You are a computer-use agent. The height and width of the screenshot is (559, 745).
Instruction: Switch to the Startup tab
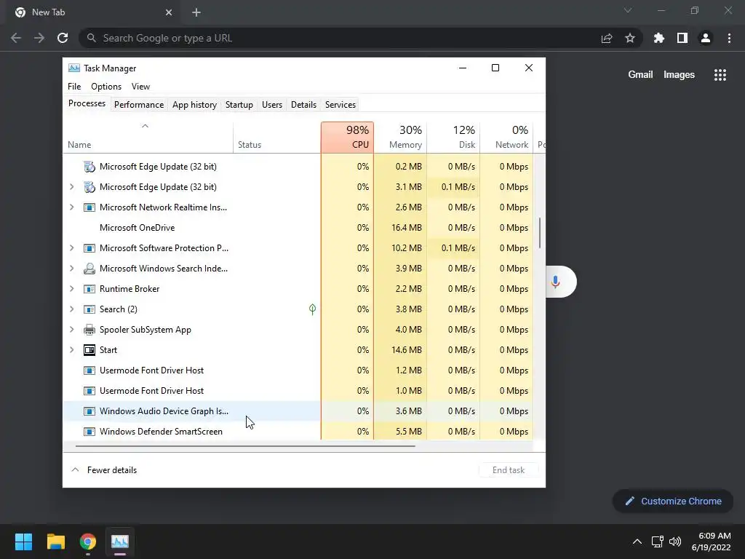(x=239, y=105)
